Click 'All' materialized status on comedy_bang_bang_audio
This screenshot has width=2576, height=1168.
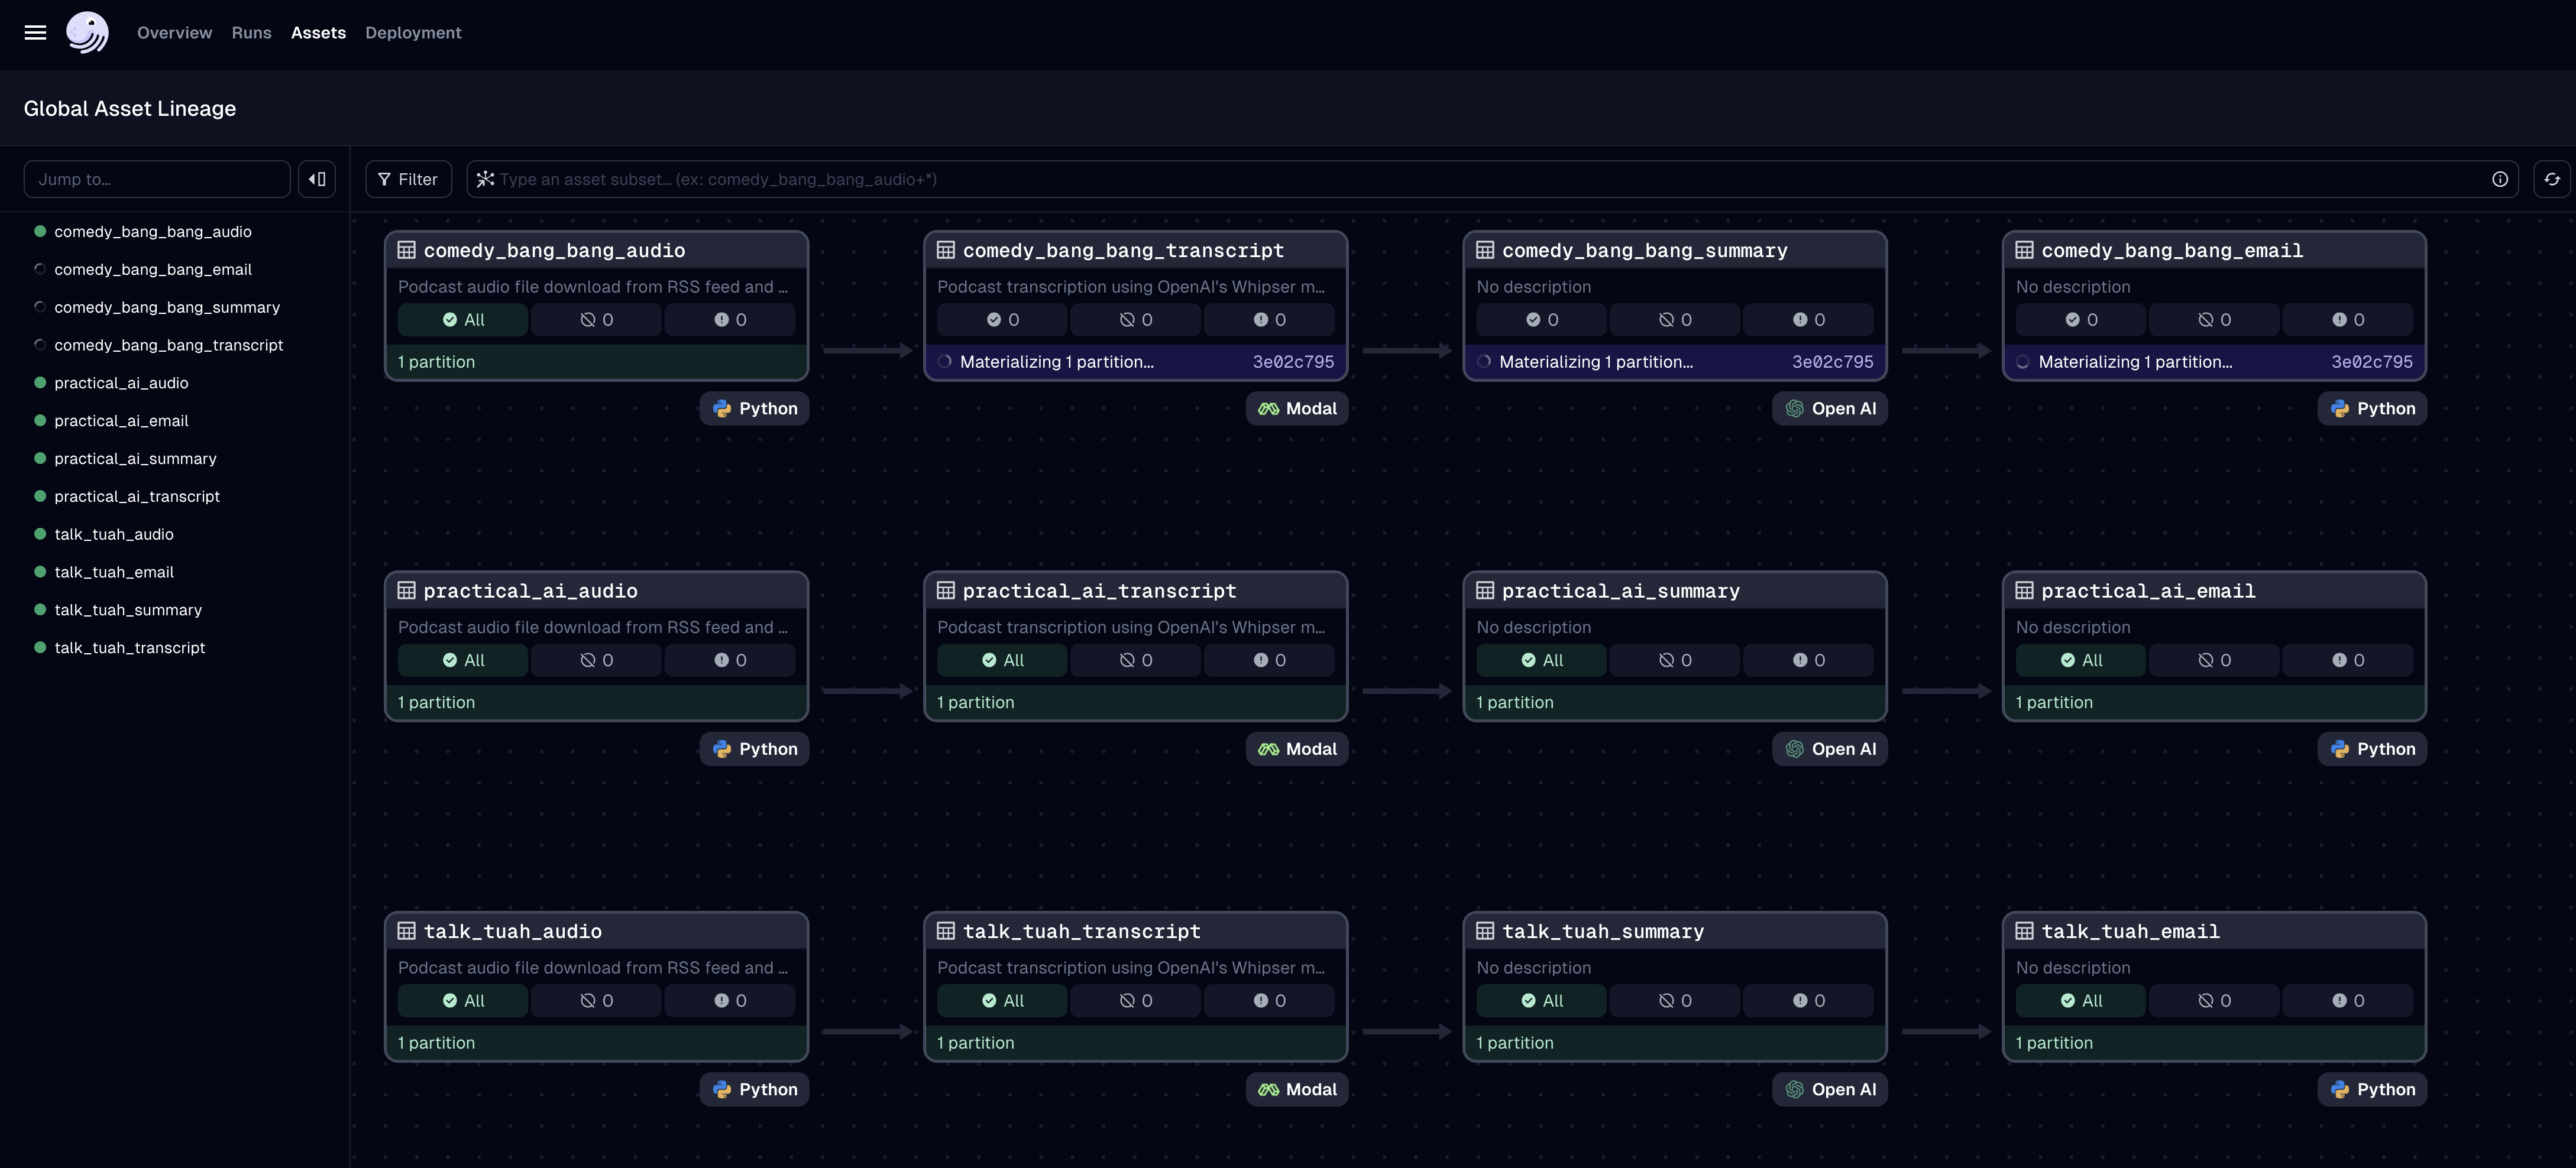click(463, 320)
